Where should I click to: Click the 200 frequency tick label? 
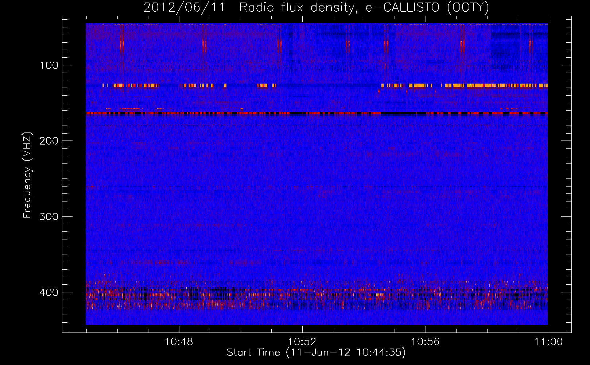click(49, 141)
